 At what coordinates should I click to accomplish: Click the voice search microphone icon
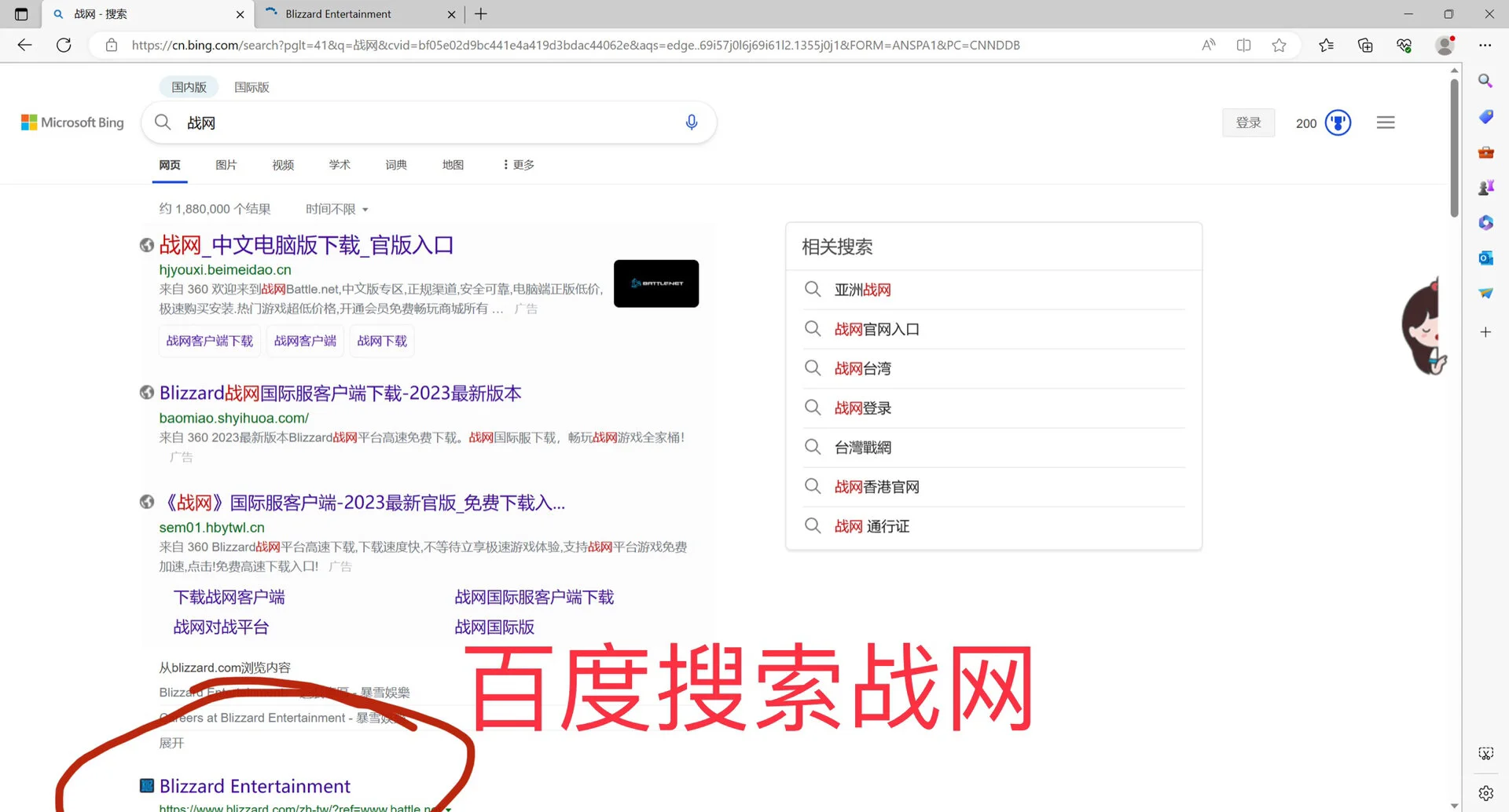(692, 123)
